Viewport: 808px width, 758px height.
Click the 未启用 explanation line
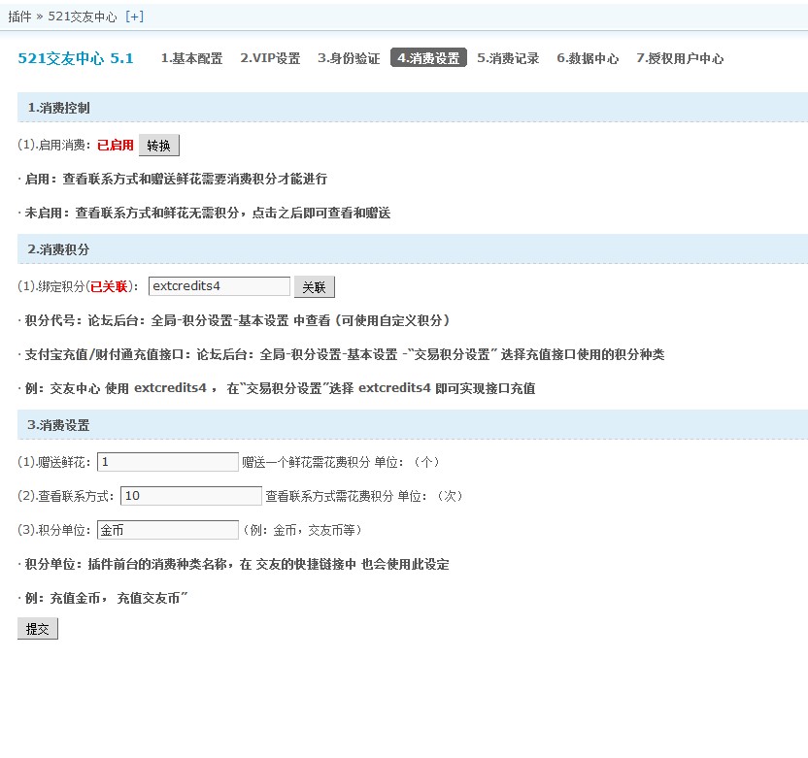click(204, 213)
